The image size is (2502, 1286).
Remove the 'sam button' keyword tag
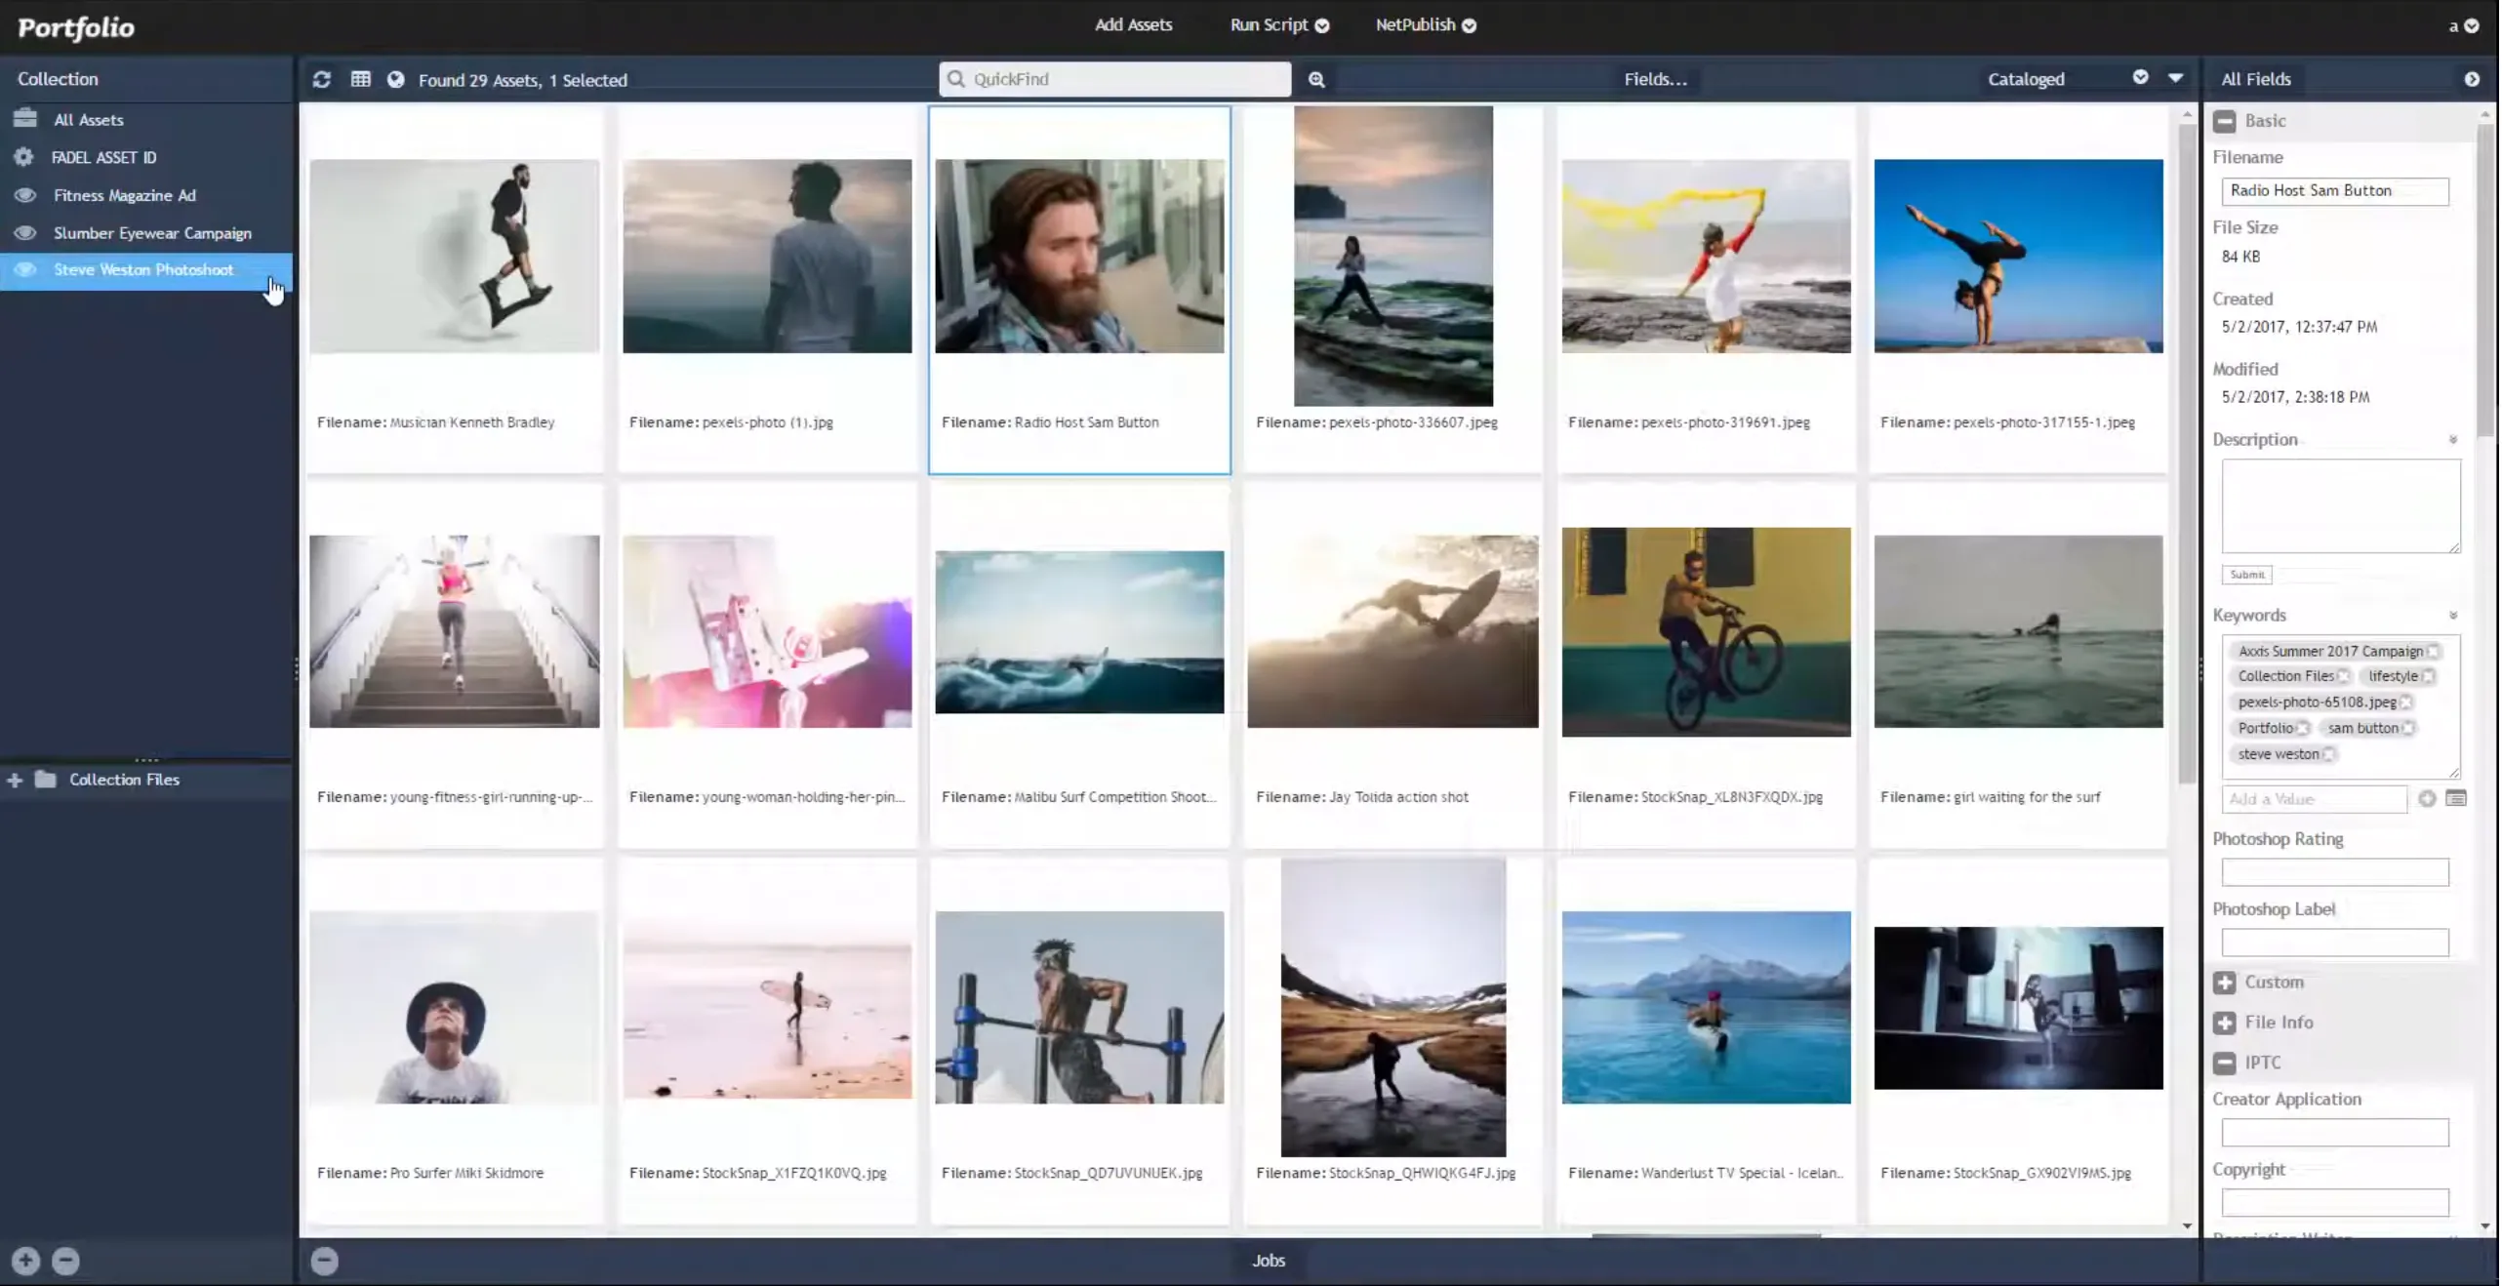tap(2407, 728)
